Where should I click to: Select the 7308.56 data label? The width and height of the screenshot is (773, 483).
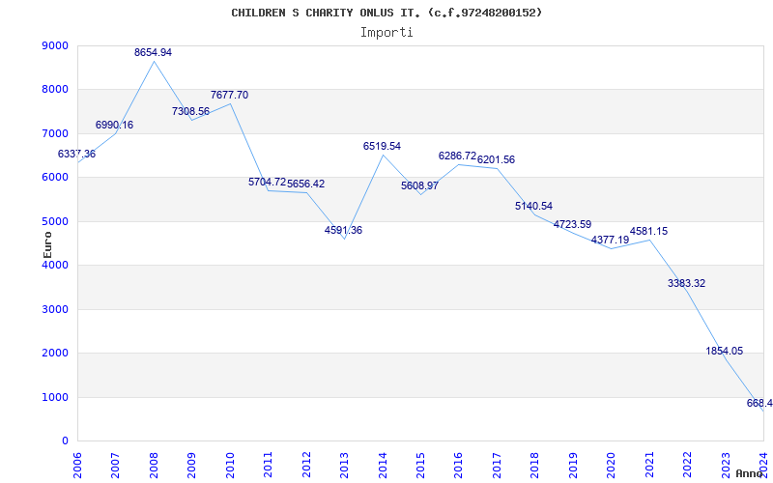[x=190, y=111]
